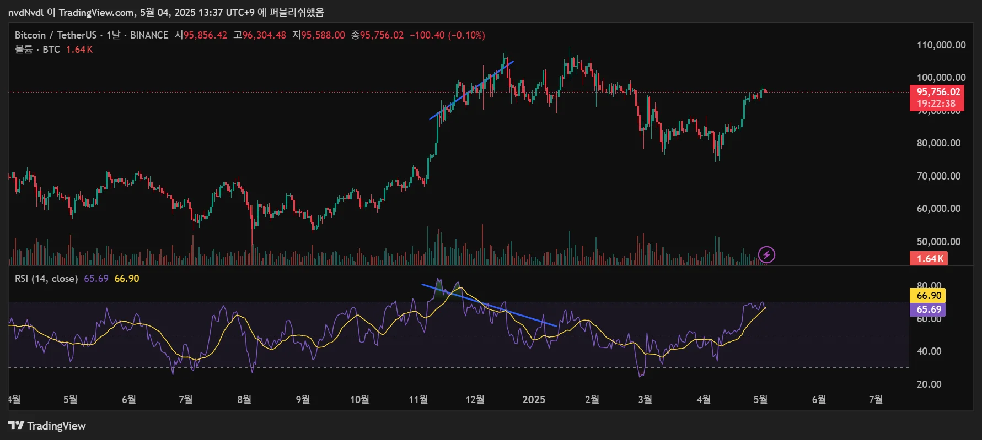Click the BINANCE exchange name in title
The height and width of the screenshot is (440, 982).
[149, 35]
